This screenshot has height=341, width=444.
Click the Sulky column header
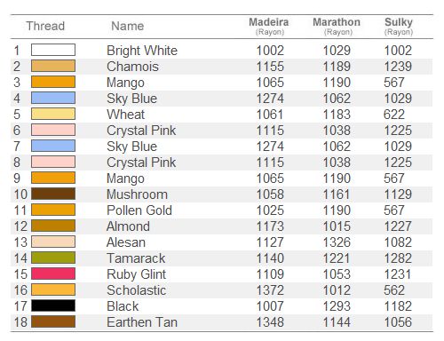(x=399, y=26)
